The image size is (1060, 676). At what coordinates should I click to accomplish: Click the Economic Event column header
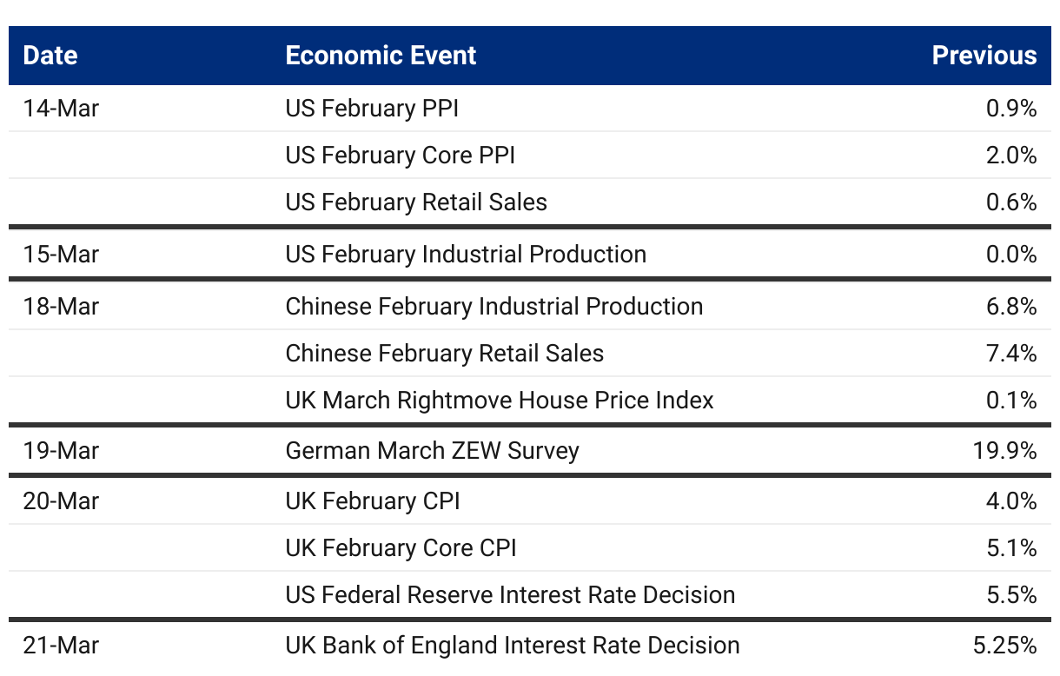coord(381,56)
